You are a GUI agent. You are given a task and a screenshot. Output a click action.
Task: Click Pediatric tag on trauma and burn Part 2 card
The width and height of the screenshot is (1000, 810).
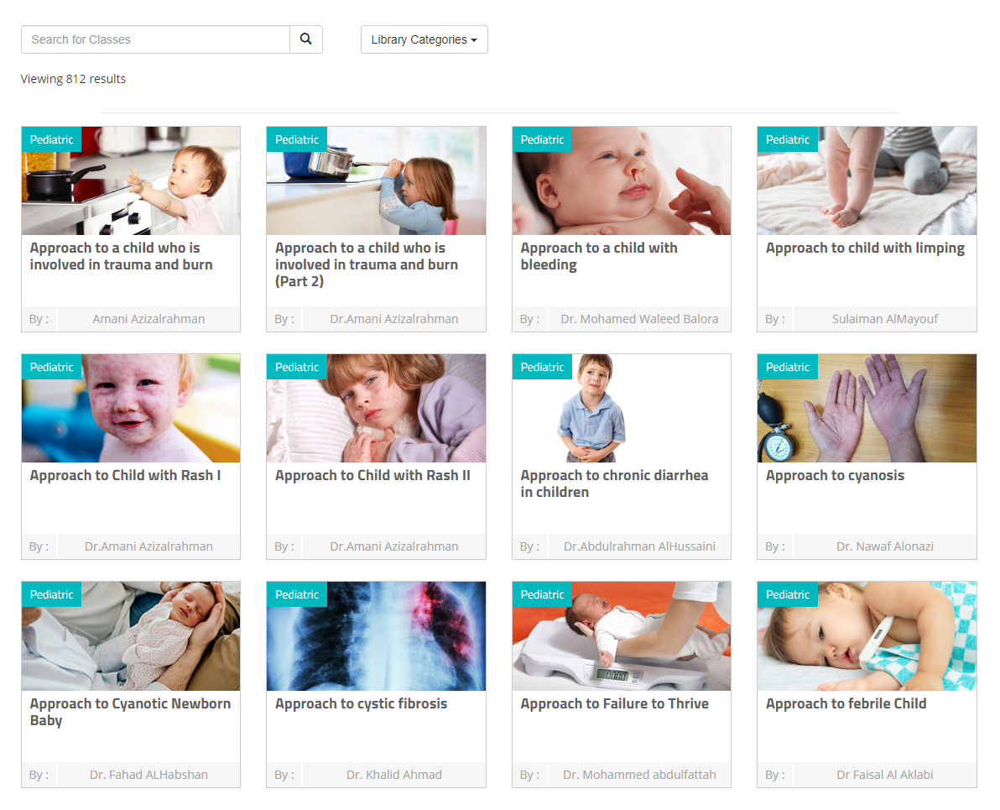click(297, 139)
